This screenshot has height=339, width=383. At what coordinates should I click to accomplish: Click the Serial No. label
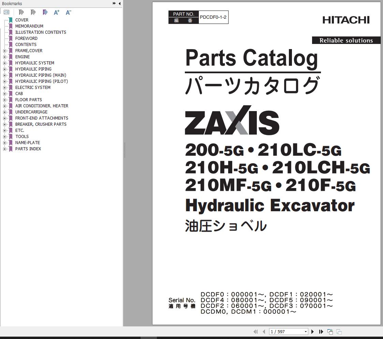(182, 300)
